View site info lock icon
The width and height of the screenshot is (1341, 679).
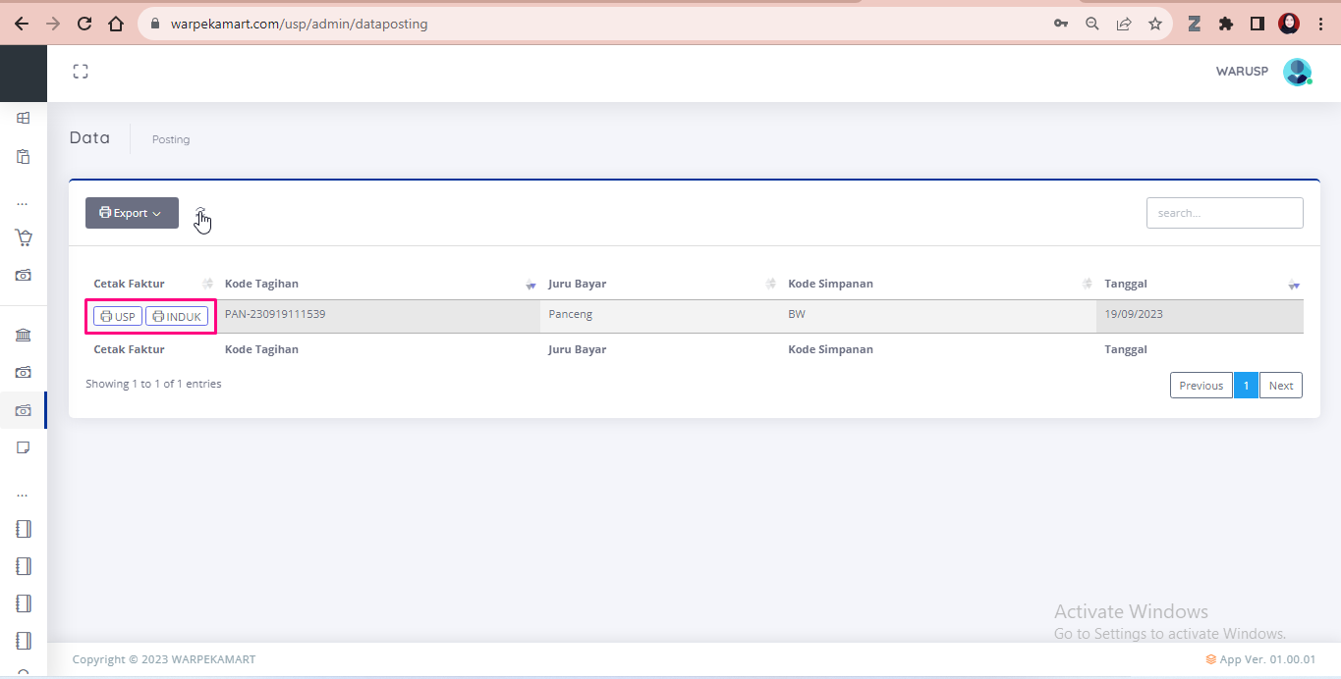pos(155,24)
